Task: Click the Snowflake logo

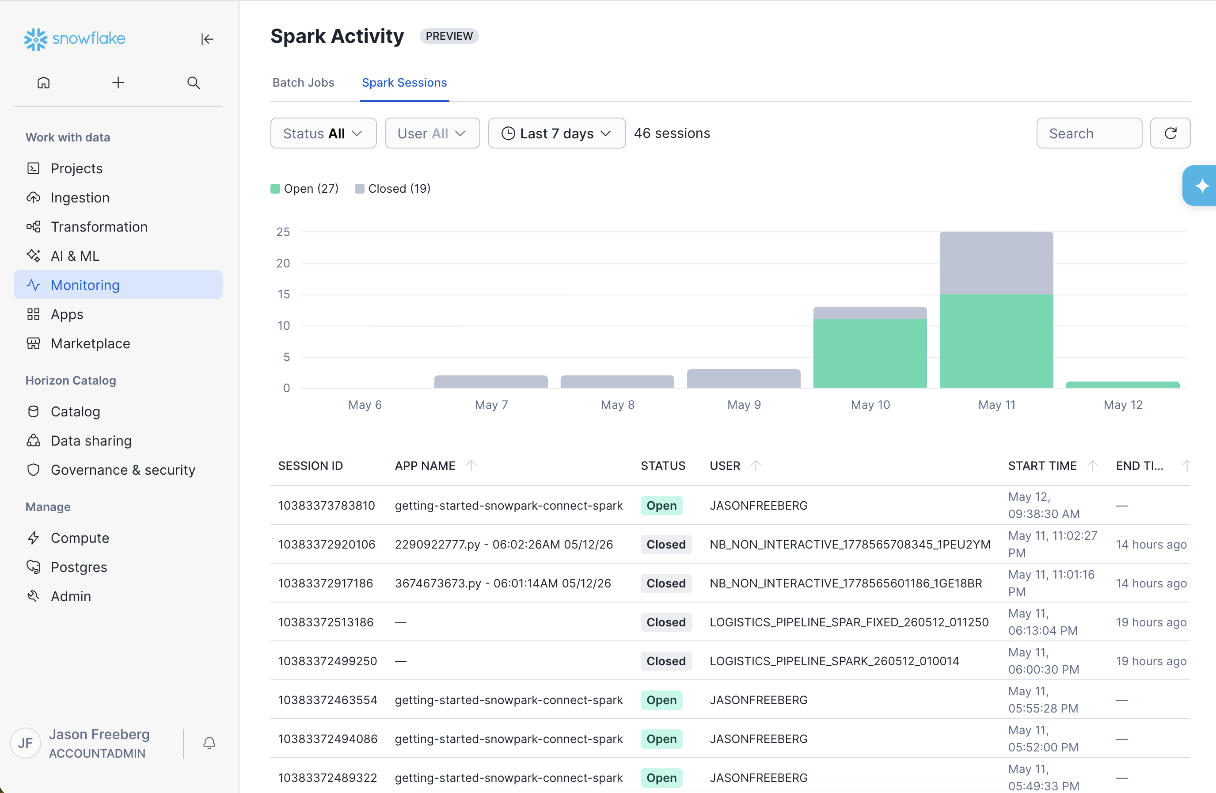Action: coord(75,39)
